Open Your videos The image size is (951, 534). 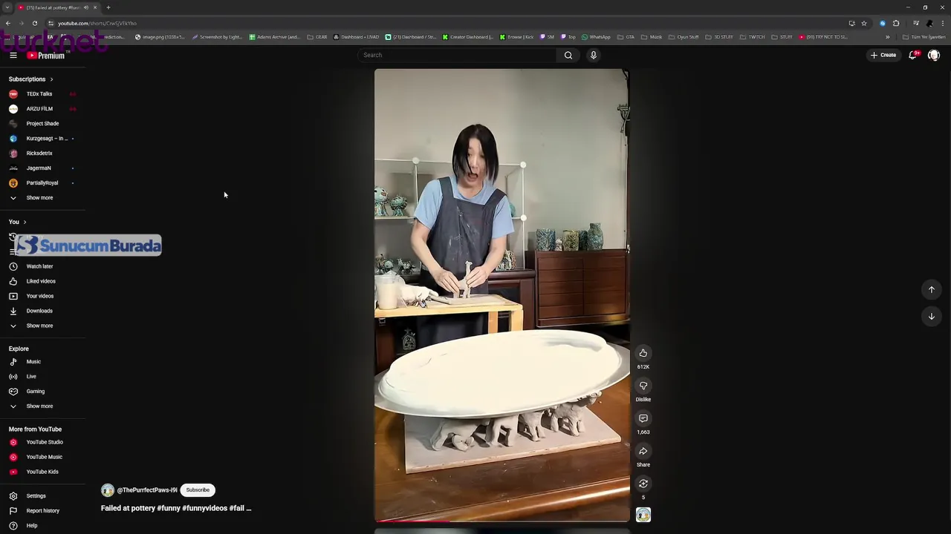point(40,296)
